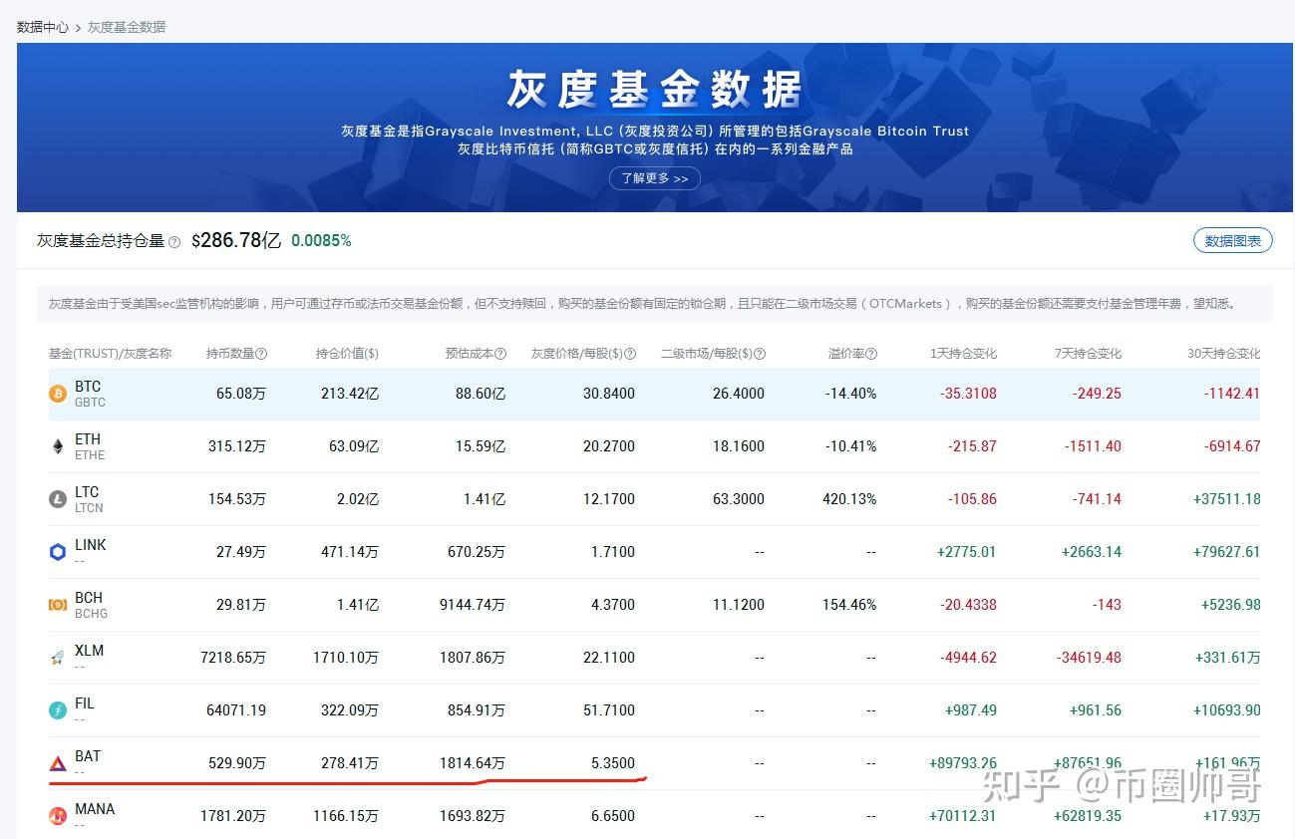Click the 1天持仓变化 column header
This screenshot has width=1295, height=839.
tap(963, 354)
